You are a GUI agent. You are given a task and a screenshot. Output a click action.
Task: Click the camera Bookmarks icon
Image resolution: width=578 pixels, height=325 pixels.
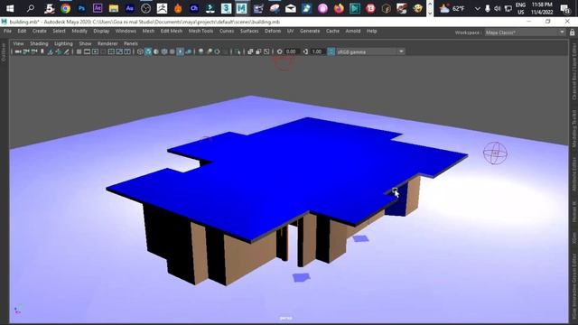42,52
